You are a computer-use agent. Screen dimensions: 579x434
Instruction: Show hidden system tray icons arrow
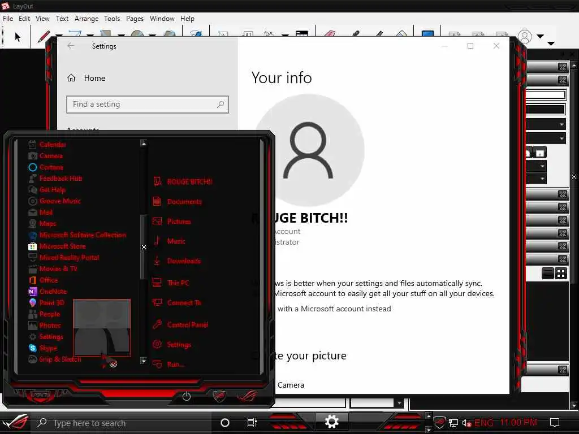(429, 416)
